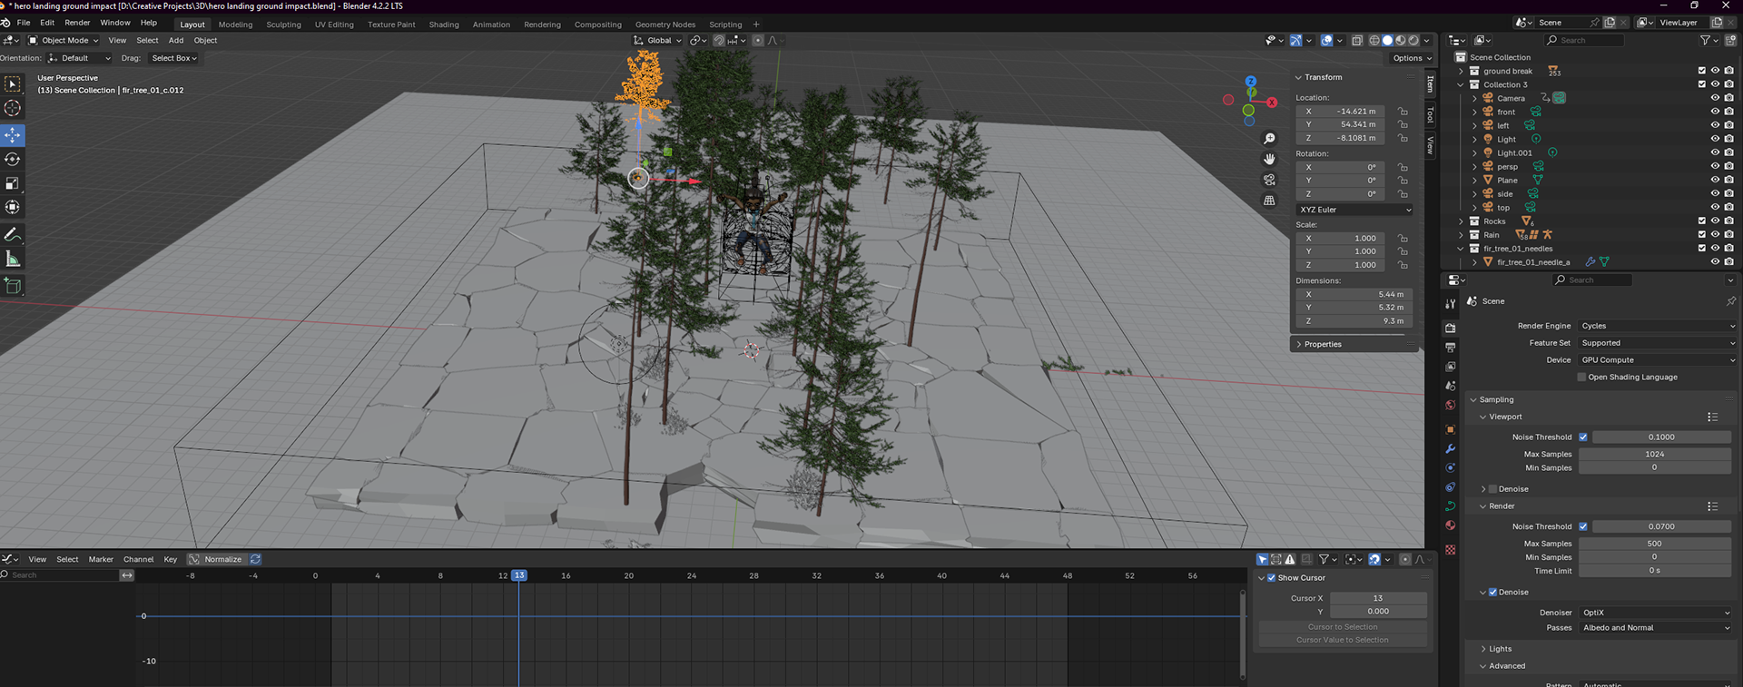The width and height of the screenshot is (1743, 687).
Task: Open the Render Engine Cycles dropdown
Action: click(x=1658, y=326)
